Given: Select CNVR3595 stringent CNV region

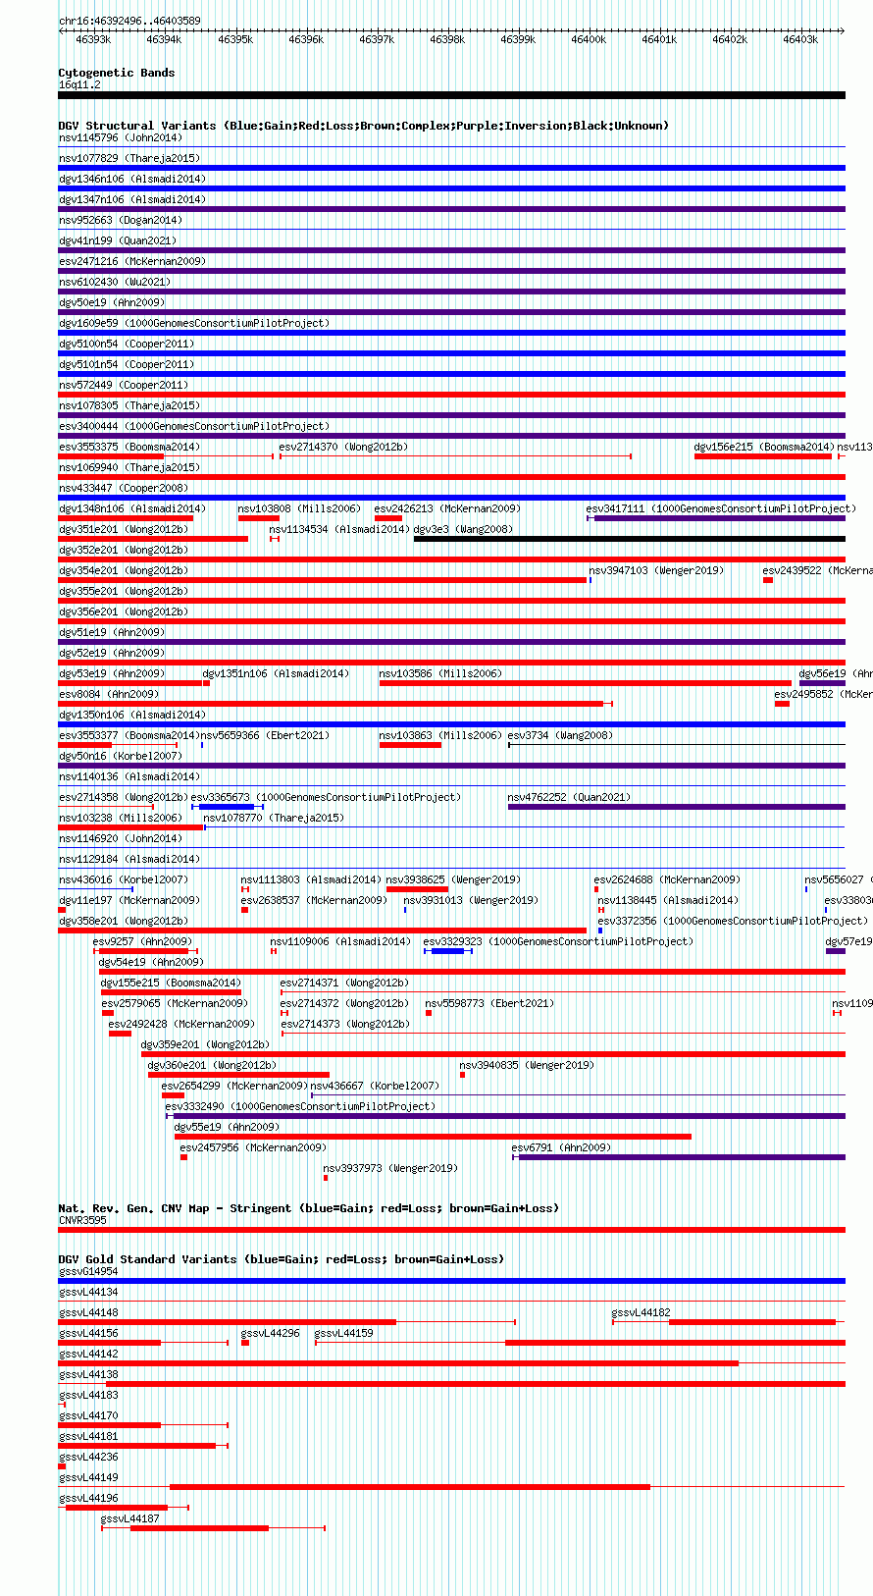Looking at the screenshot, I should (451, 1230).
